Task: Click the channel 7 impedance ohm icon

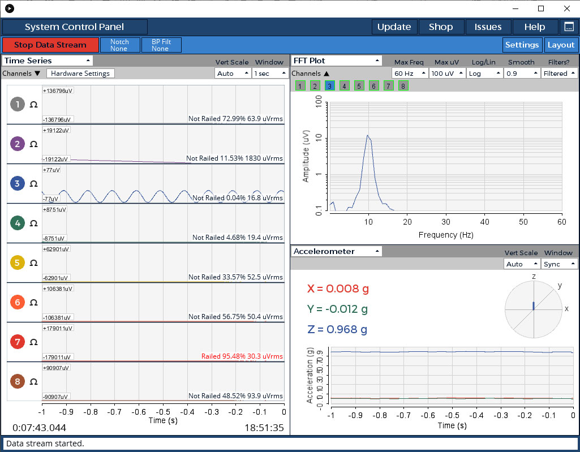Action: point(33,342)
